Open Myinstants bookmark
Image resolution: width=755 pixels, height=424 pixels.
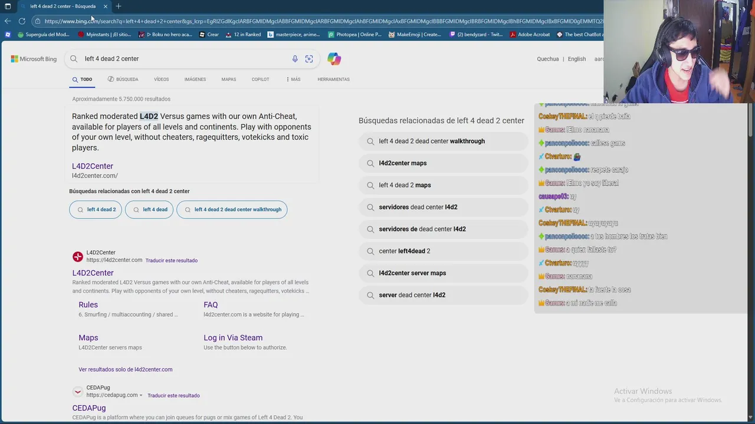tap(104, 35)
